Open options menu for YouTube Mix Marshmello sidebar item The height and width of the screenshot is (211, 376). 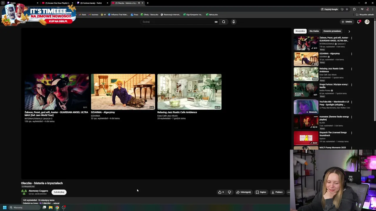tap(351, 102)
